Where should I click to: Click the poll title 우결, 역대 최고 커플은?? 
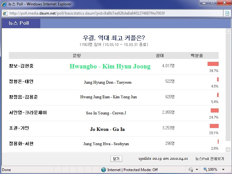(114, 38)
